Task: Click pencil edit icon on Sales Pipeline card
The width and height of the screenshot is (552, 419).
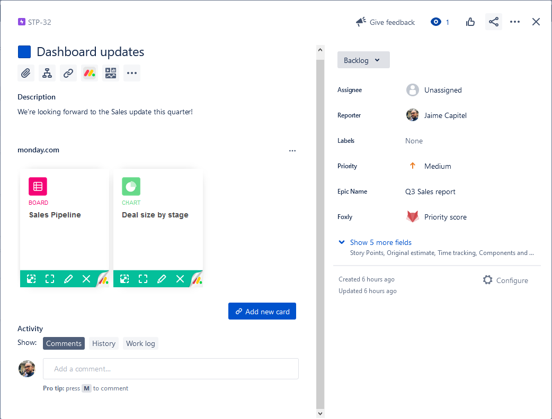Action: pos(68,279)
